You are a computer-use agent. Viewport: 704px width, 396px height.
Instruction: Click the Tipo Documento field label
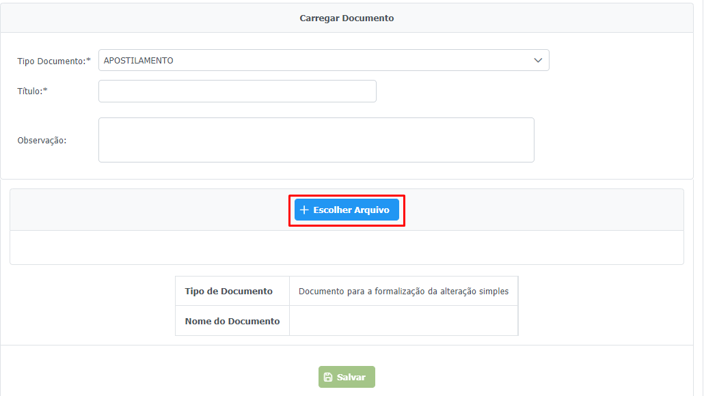(x=54, y=61)
